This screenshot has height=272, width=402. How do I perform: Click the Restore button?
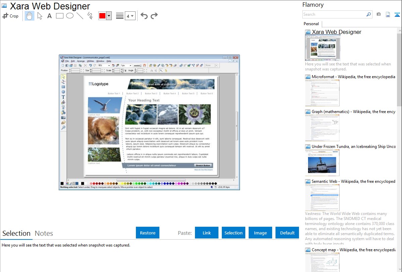pos(148,233)
